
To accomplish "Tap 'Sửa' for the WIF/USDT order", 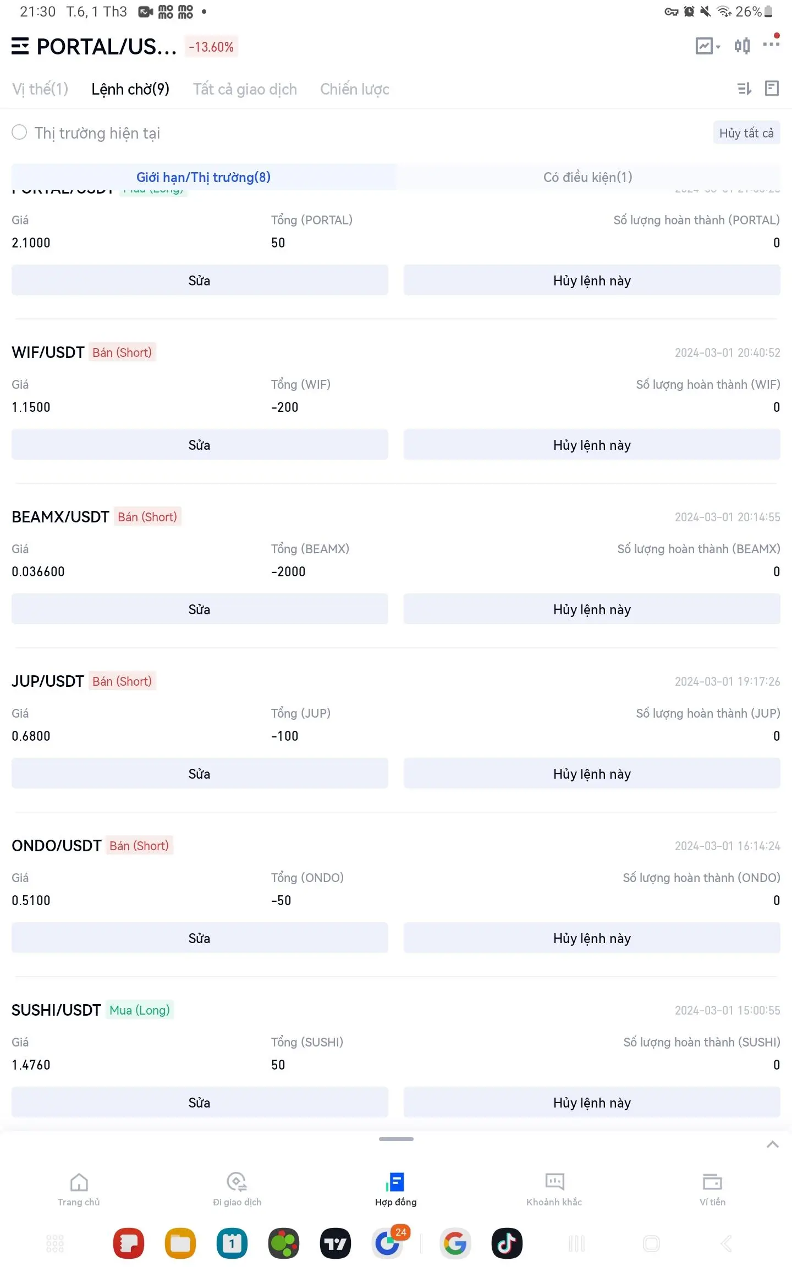I will pos(200,445).
